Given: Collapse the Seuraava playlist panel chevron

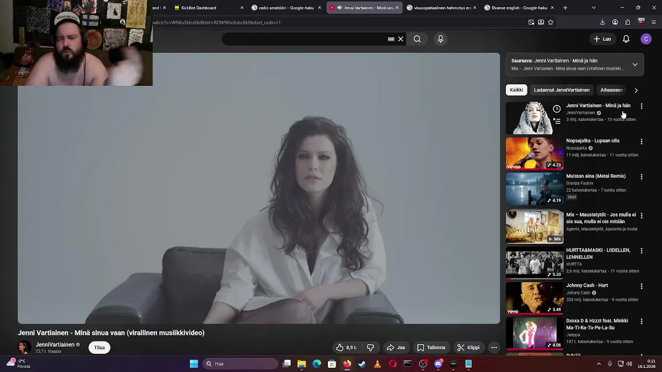Looking at the screenshot, I should coord(635,65).
